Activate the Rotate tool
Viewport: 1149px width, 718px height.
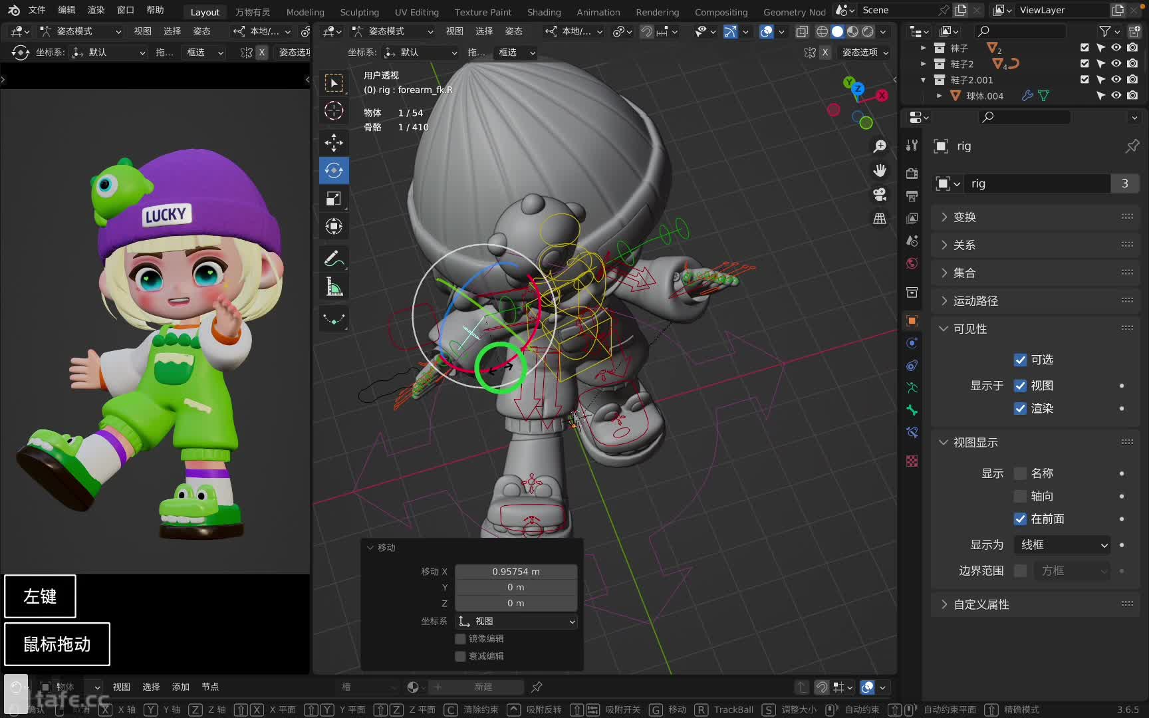click(x=334, y=170)
